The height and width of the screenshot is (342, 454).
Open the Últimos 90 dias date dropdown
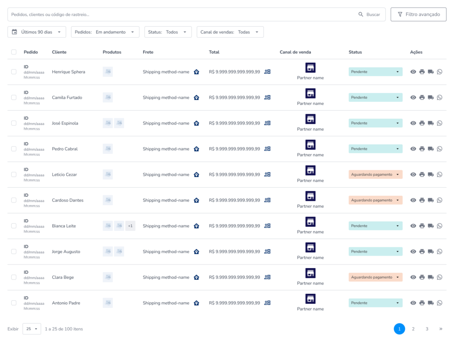tap(37, 32)
